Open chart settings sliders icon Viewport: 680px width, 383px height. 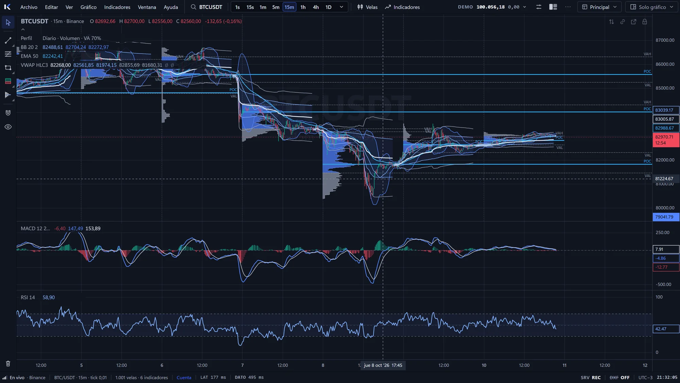click(x=539, y=7)
